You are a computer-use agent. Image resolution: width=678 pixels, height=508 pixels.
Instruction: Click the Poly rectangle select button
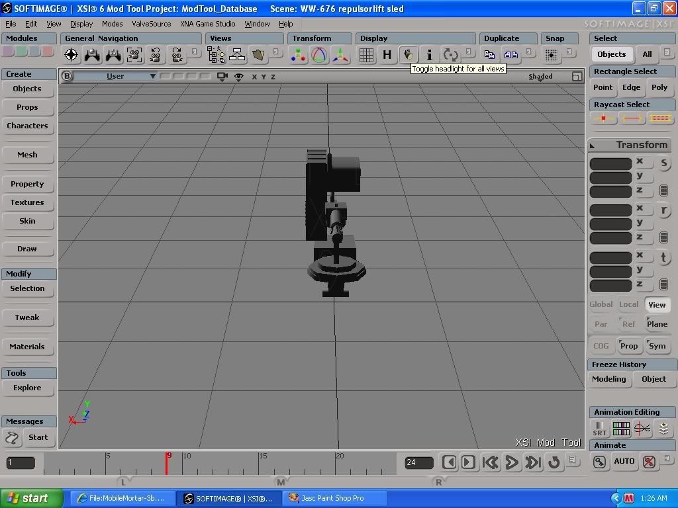tap(659, 87)
